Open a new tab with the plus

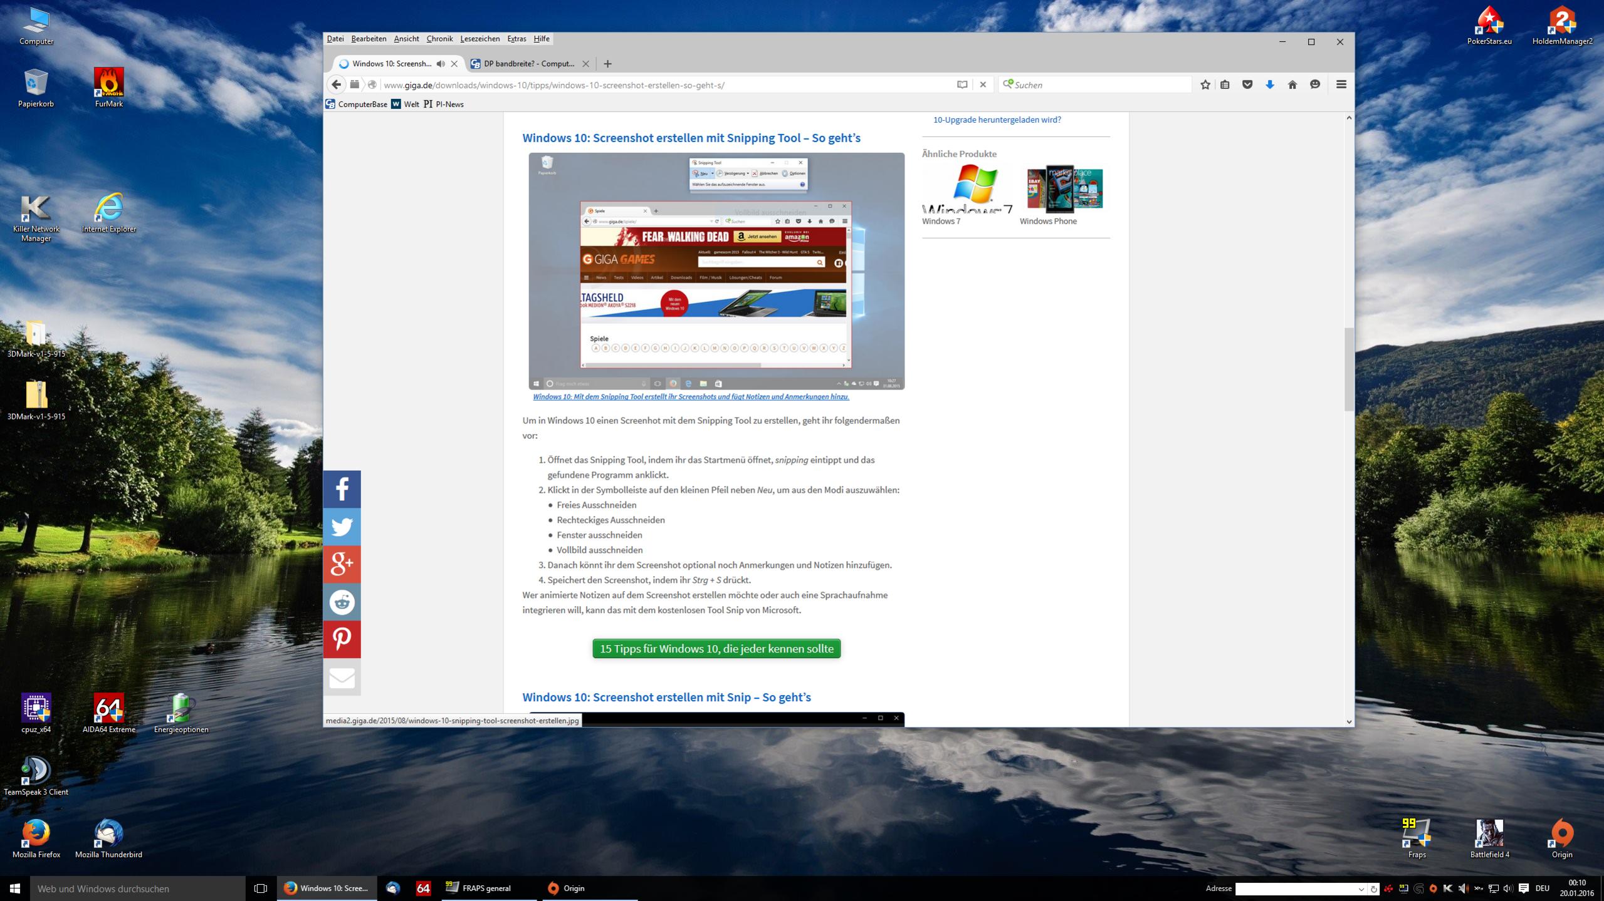(607, 64)
